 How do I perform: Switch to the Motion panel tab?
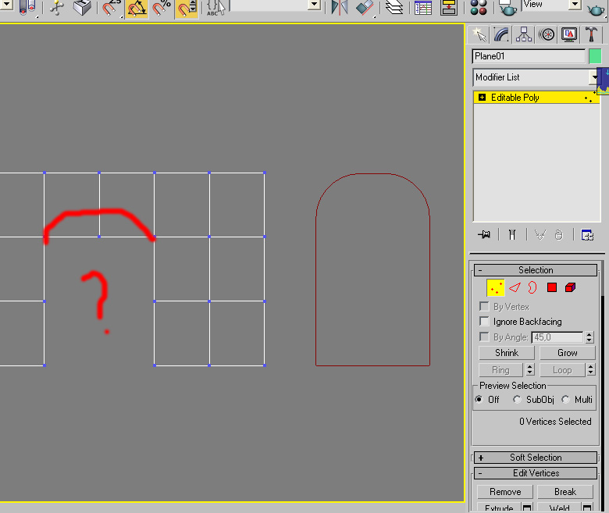547,34
